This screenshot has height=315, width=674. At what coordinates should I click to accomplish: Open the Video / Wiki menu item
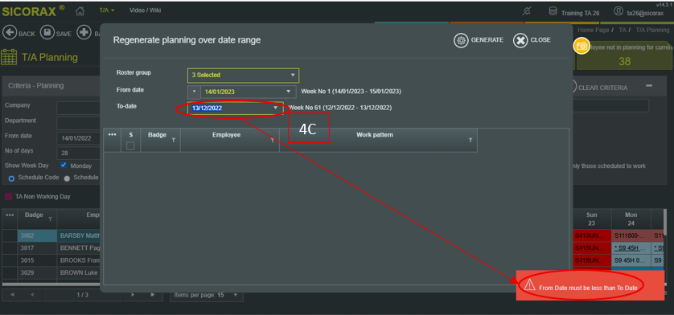(x=146, y=10)
